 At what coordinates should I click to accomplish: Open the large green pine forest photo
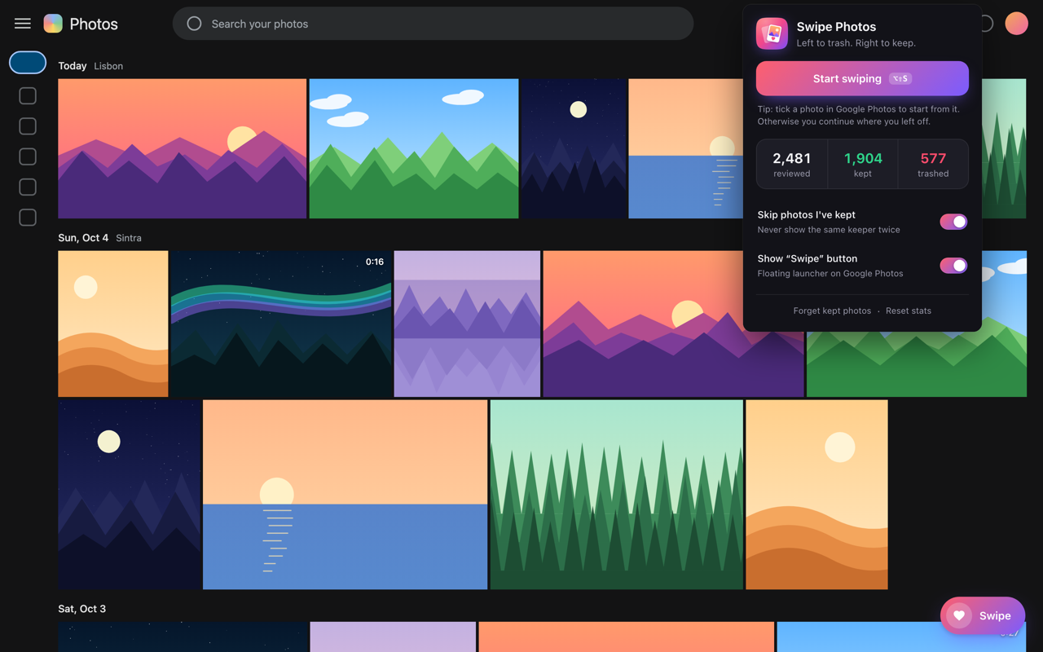click(617, 495)
